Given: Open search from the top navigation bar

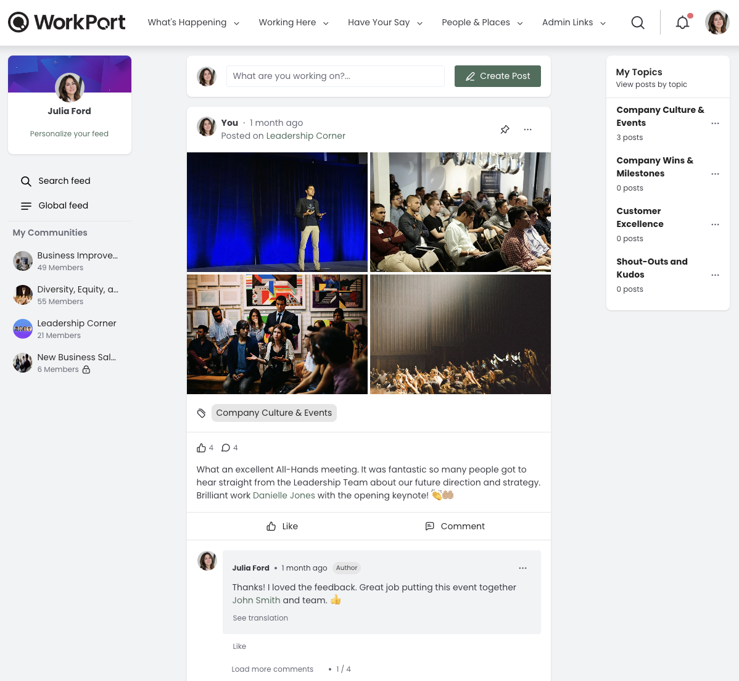Looking at the screenshot, I should pos(638,22).
